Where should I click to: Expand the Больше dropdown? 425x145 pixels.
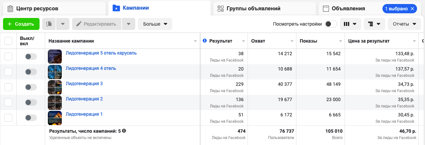[x=155, y=24]
